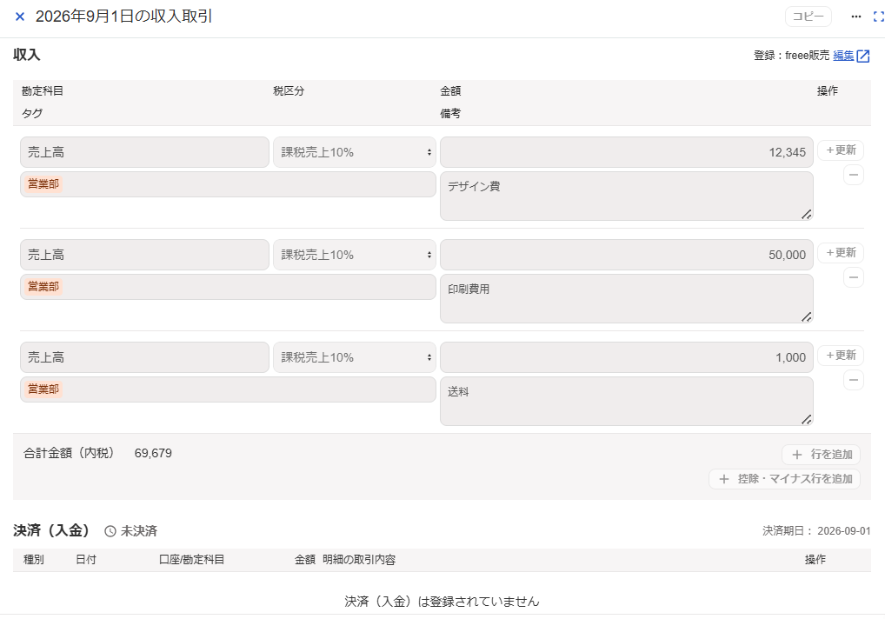Remove the 印刷費用 row with minus icon
Screen dimensions: 885x619
(854, 277)
